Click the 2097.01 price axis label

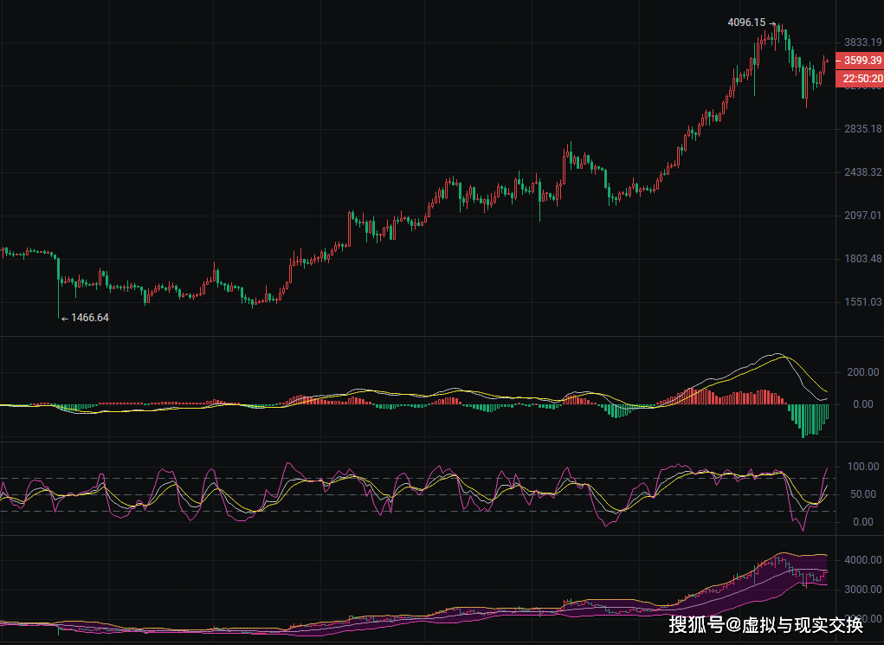click(862, 216)
